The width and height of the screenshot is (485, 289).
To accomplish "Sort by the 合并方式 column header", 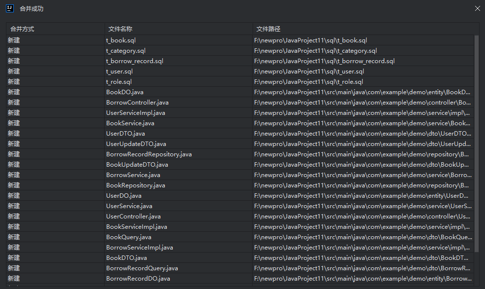I will pos(22,29).
